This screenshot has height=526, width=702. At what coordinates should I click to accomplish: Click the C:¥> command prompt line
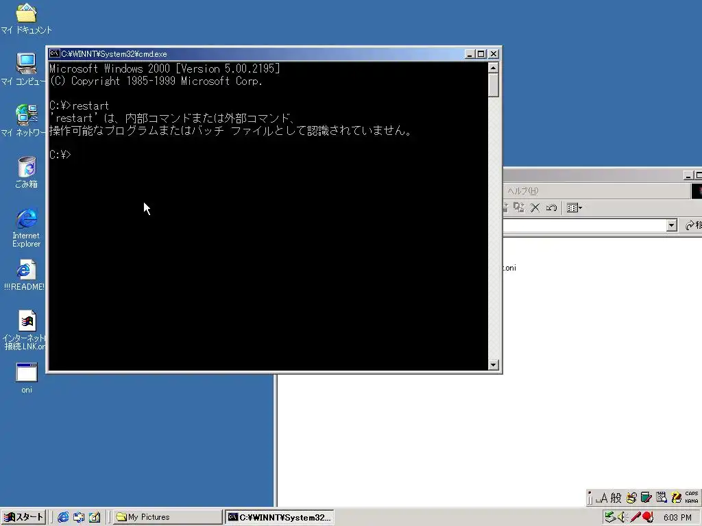[x=60, y=155]
